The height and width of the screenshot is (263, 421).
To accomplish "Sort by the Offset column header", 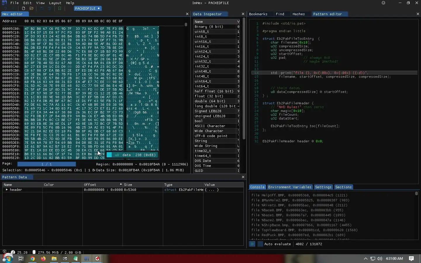I will pyautogui.click(x=102, y=185).
